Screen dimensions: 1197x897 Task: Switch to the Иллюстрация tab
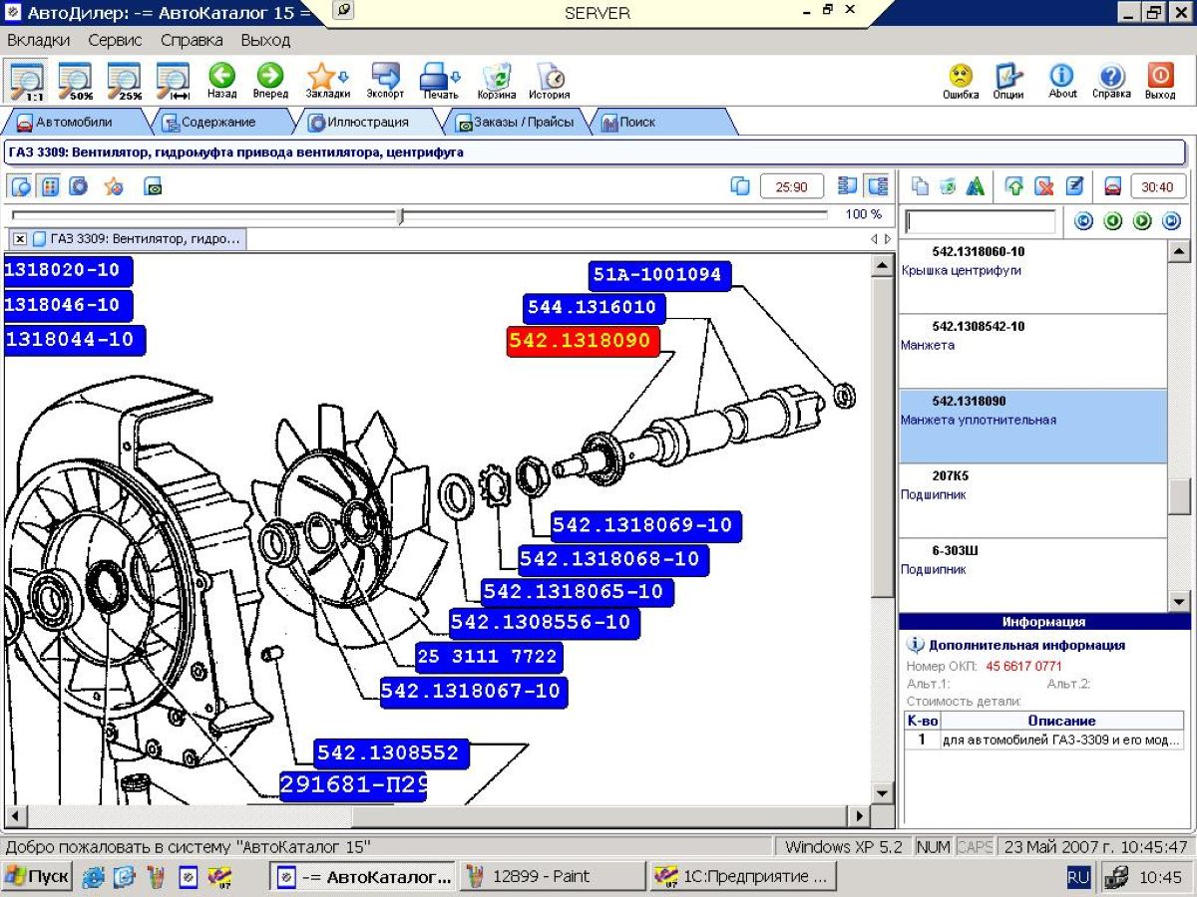pos(368,123)
